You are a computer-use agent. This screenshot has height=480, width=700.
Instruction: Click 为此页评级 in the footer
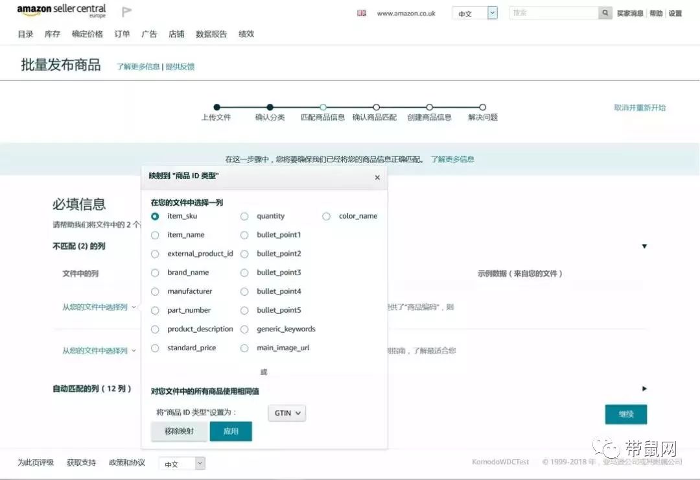pyautogui.click(x=36, y=462)
